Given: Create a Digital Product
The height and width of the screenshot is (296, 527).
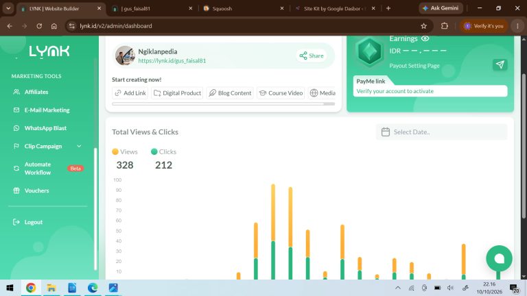Looking at the screenshot, I should (177, 93).
